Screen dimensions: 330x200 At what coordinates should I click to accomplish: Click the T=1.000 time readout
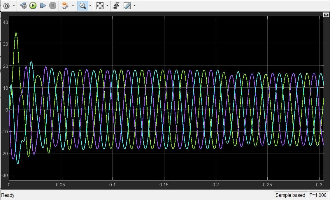click(x=318, y=195)
